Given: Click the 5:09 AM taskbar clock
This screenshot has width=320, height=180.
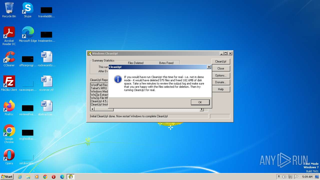Looking at the screenshot, I should tap(307, 177).
